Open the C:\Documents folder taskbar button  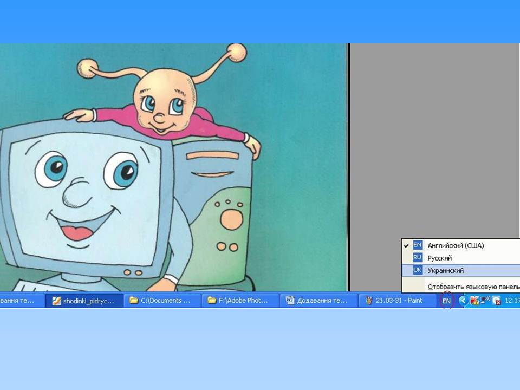point(161,301)
